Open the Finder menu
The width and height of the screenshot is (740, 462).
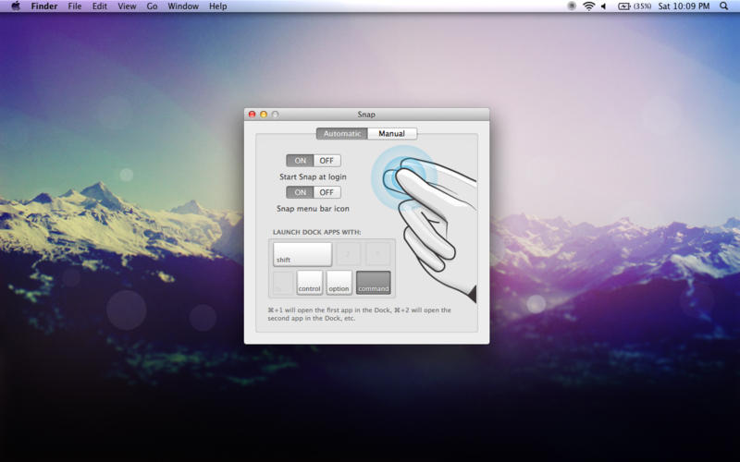tap(44, 6)
